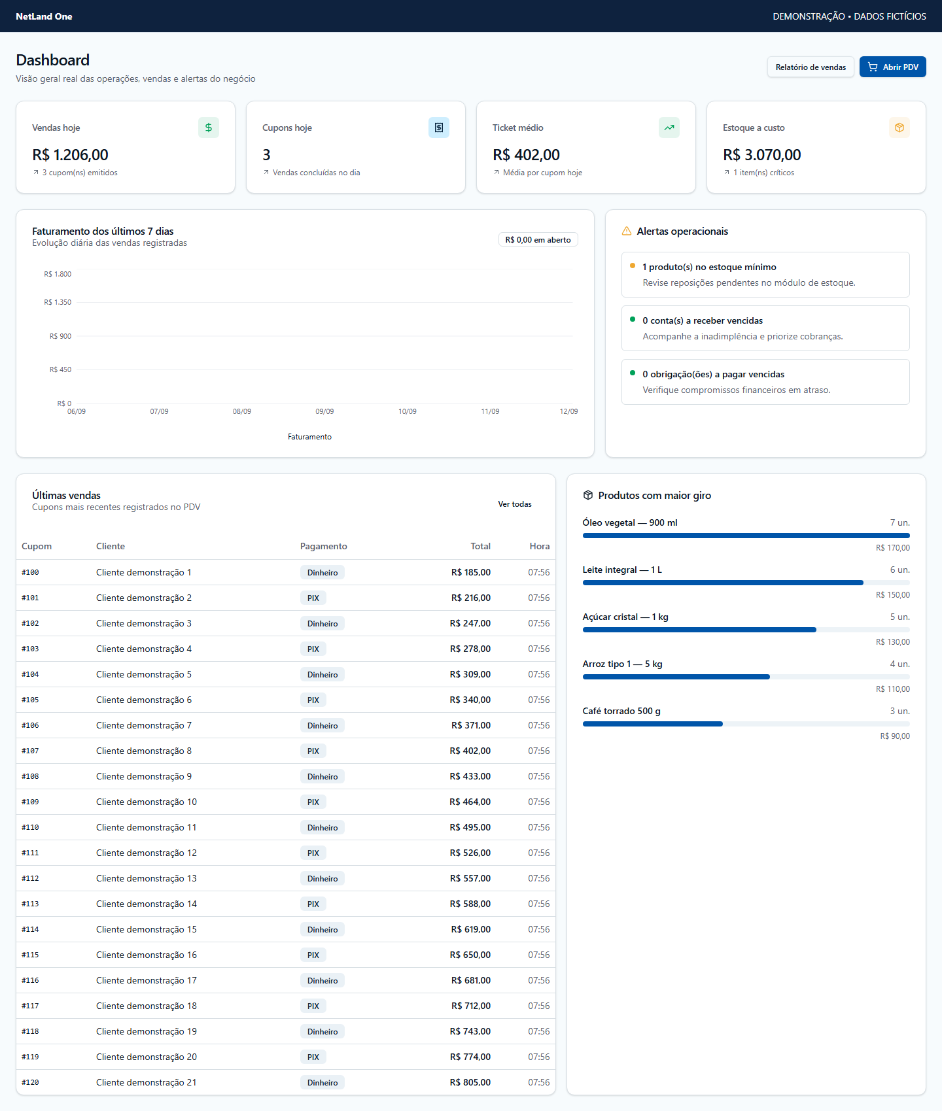
Task: Click the Dinheiro badge in row #106
Action: click(x=323, y=725)
